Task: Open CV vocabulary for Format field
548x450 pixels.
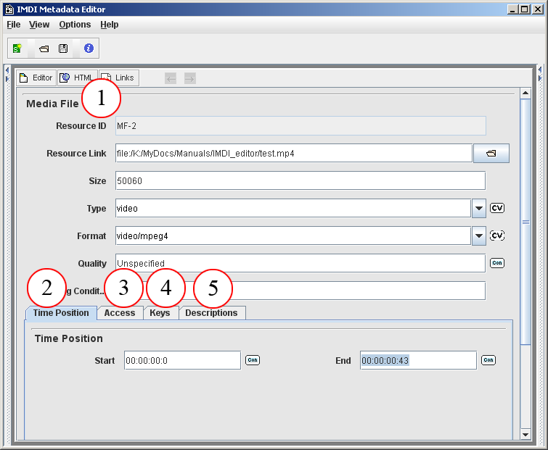Action: pyautogui.click(x=497, y=236)
